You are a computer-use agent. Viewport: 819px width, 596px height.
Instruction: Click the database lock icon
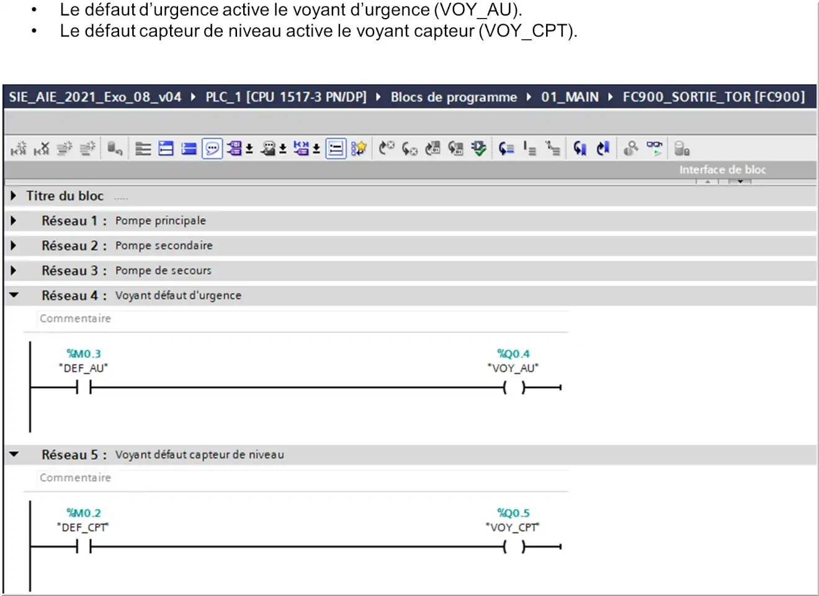pyautogui.click(x=682, y=148)
